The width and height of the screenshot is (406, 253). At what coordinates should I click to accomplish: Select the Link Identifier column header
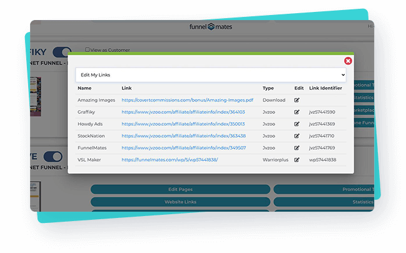(325, 88)
